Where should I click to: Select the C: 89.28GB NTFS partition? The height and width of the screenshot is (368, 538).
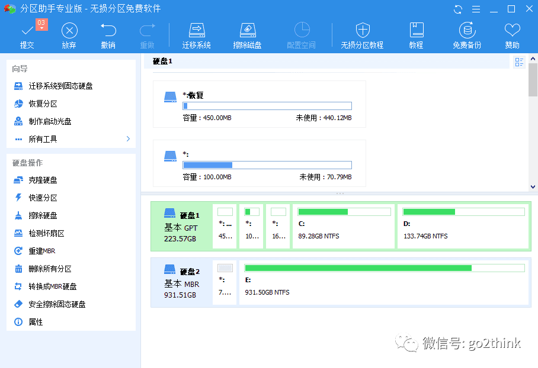(344, 226)
